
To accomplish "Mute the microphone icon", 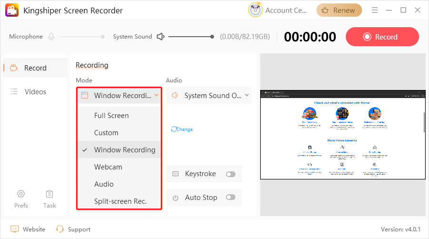I will click(x=51, y=36).
